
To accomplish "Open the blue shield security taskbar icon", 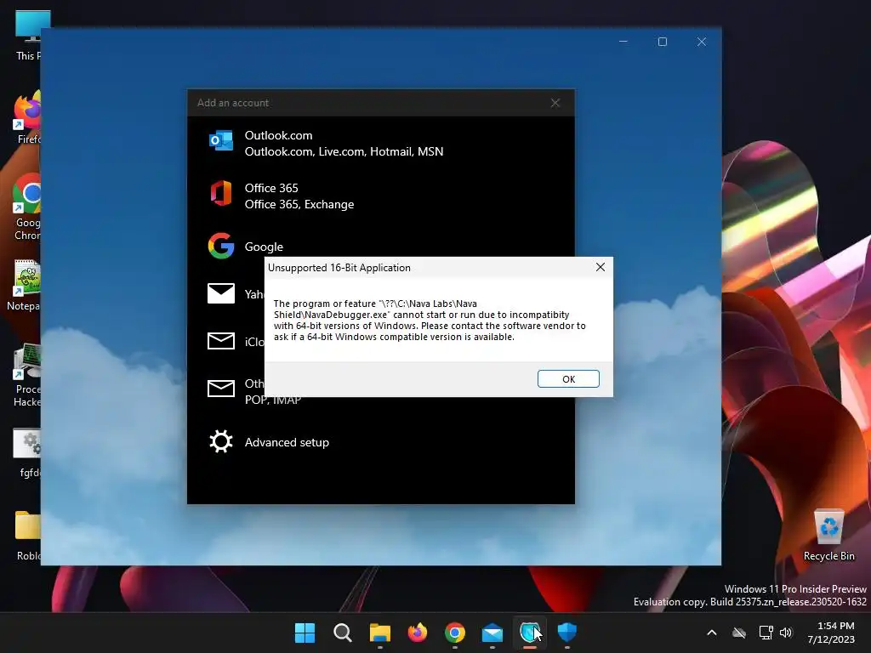I will [x=567, y=633].
